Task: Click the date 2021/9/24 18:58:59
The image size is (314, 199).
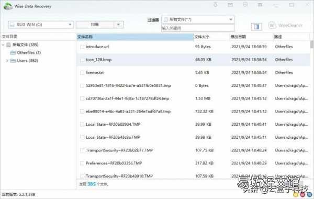Action: [x=249, y=47]
